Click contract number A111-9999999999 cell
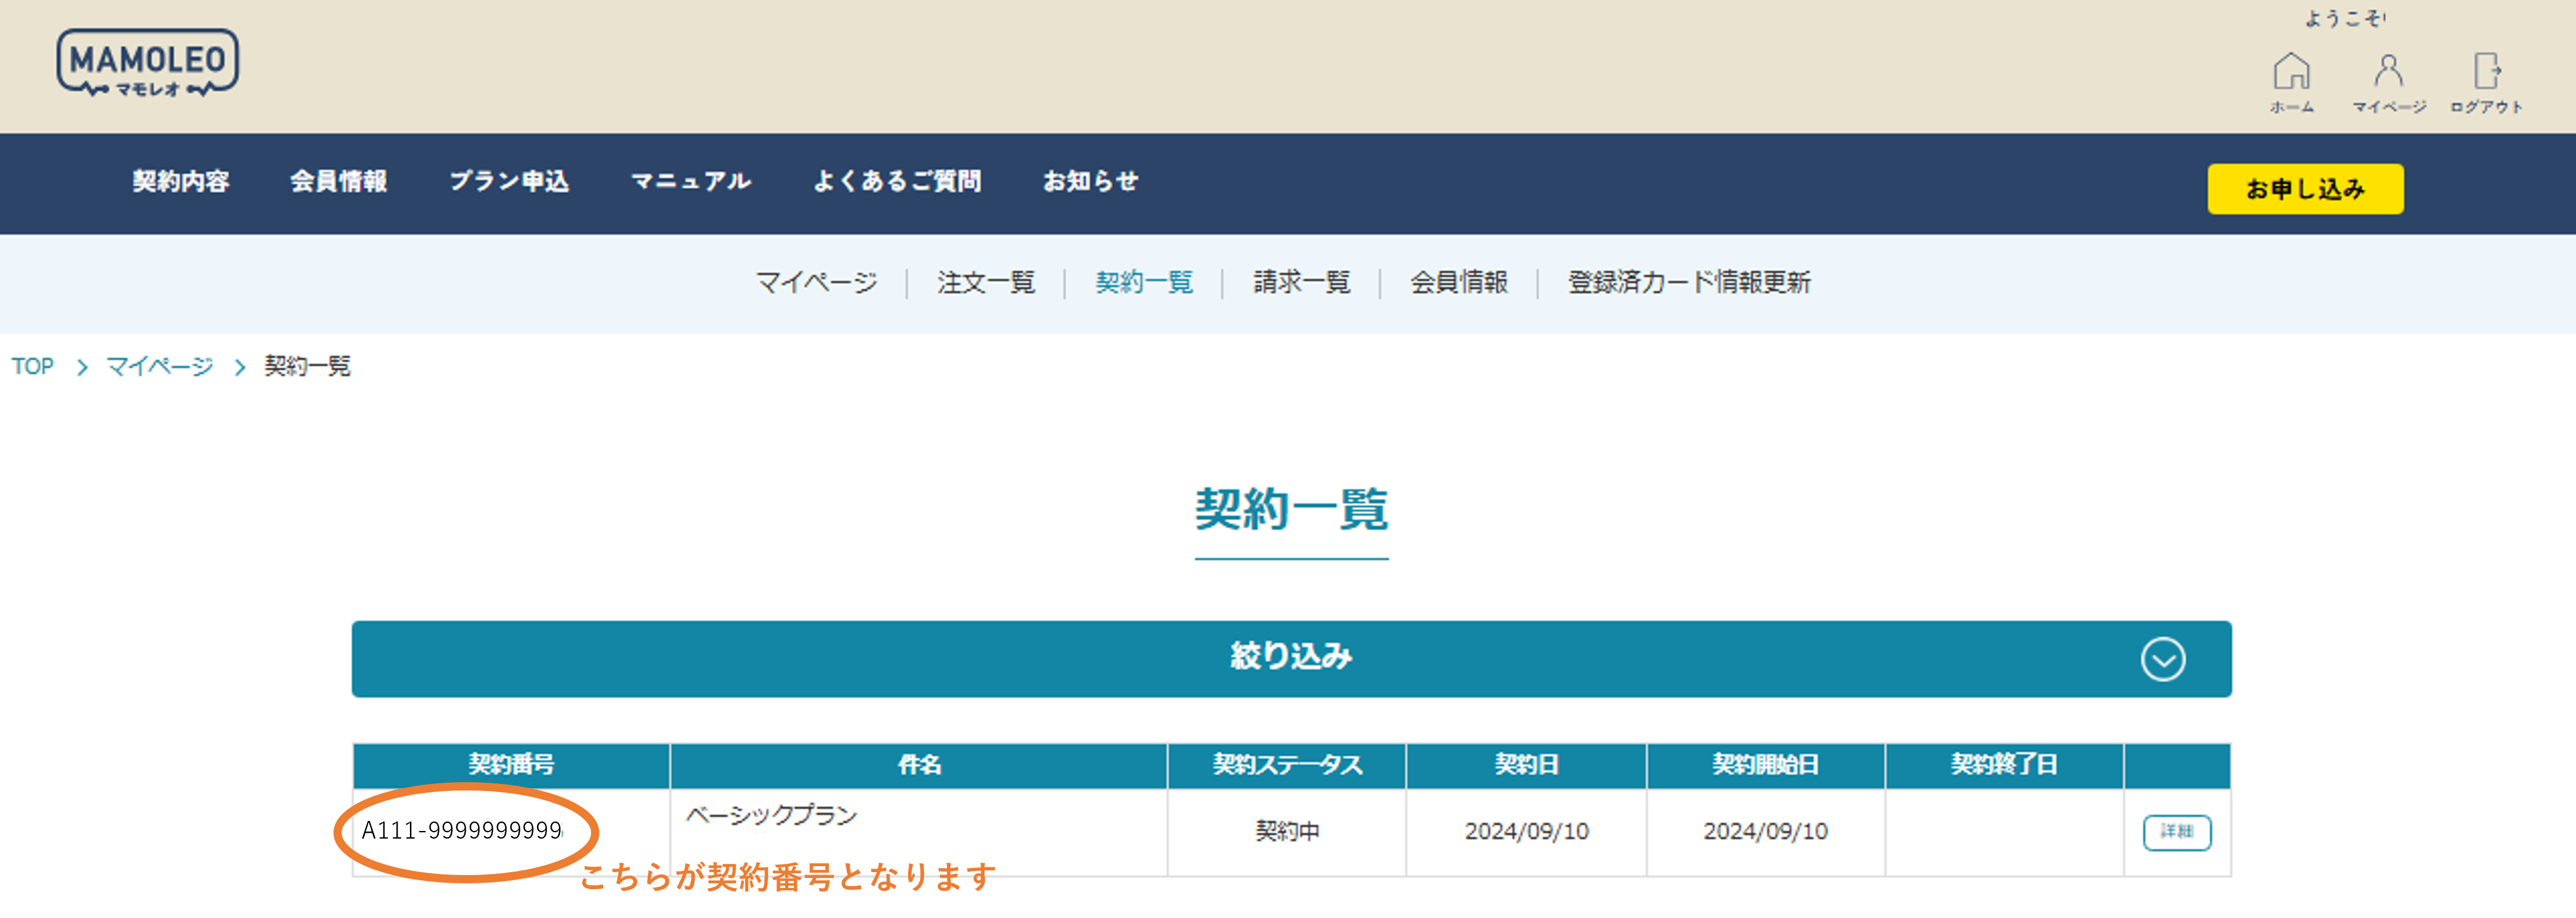This screenshot has width=2576, height=918. (x=461, y=831)
